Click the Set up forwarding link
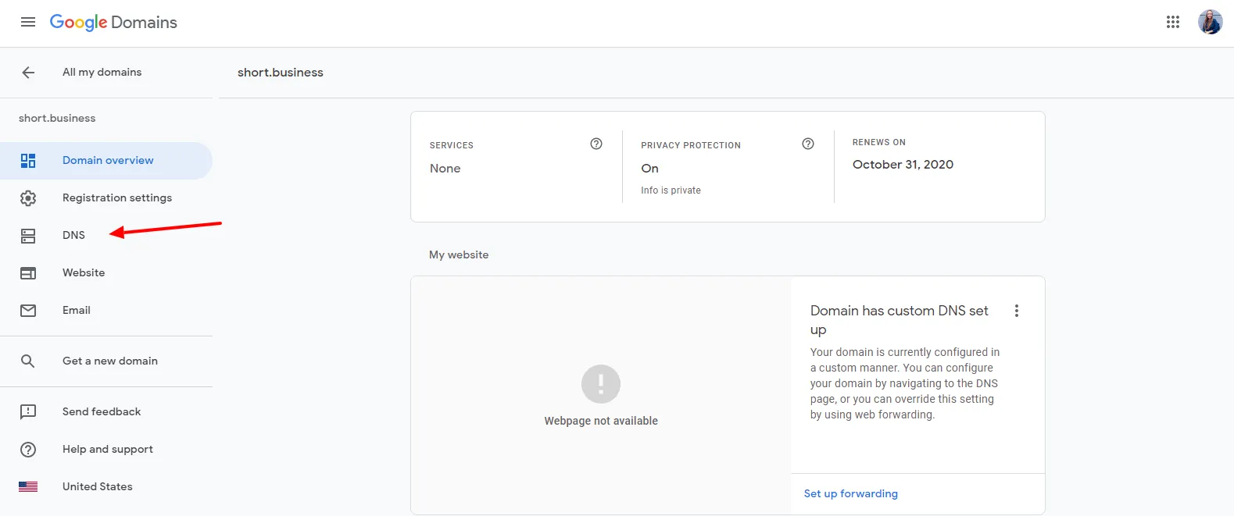Screen dimensions: 1234x516 pos(851,493)
